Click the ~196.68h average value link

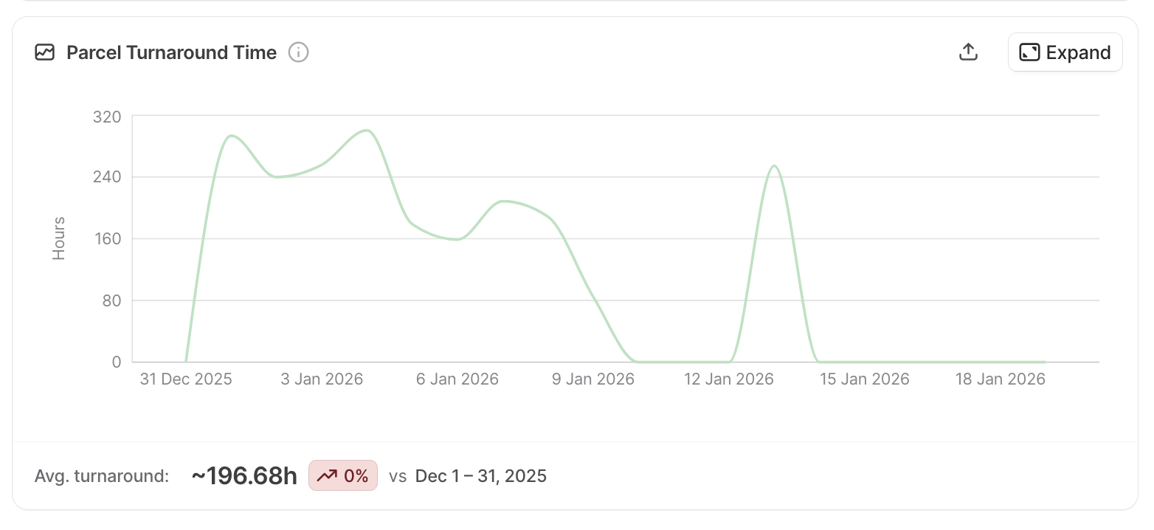(x=244, y=475)
